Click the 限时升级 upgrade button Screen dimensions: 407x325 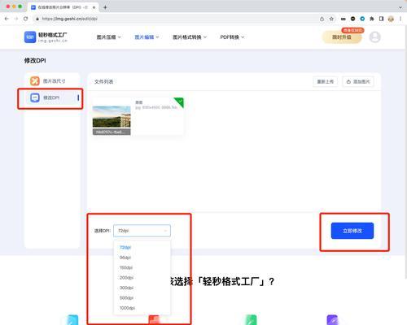[x=342, y=37]
